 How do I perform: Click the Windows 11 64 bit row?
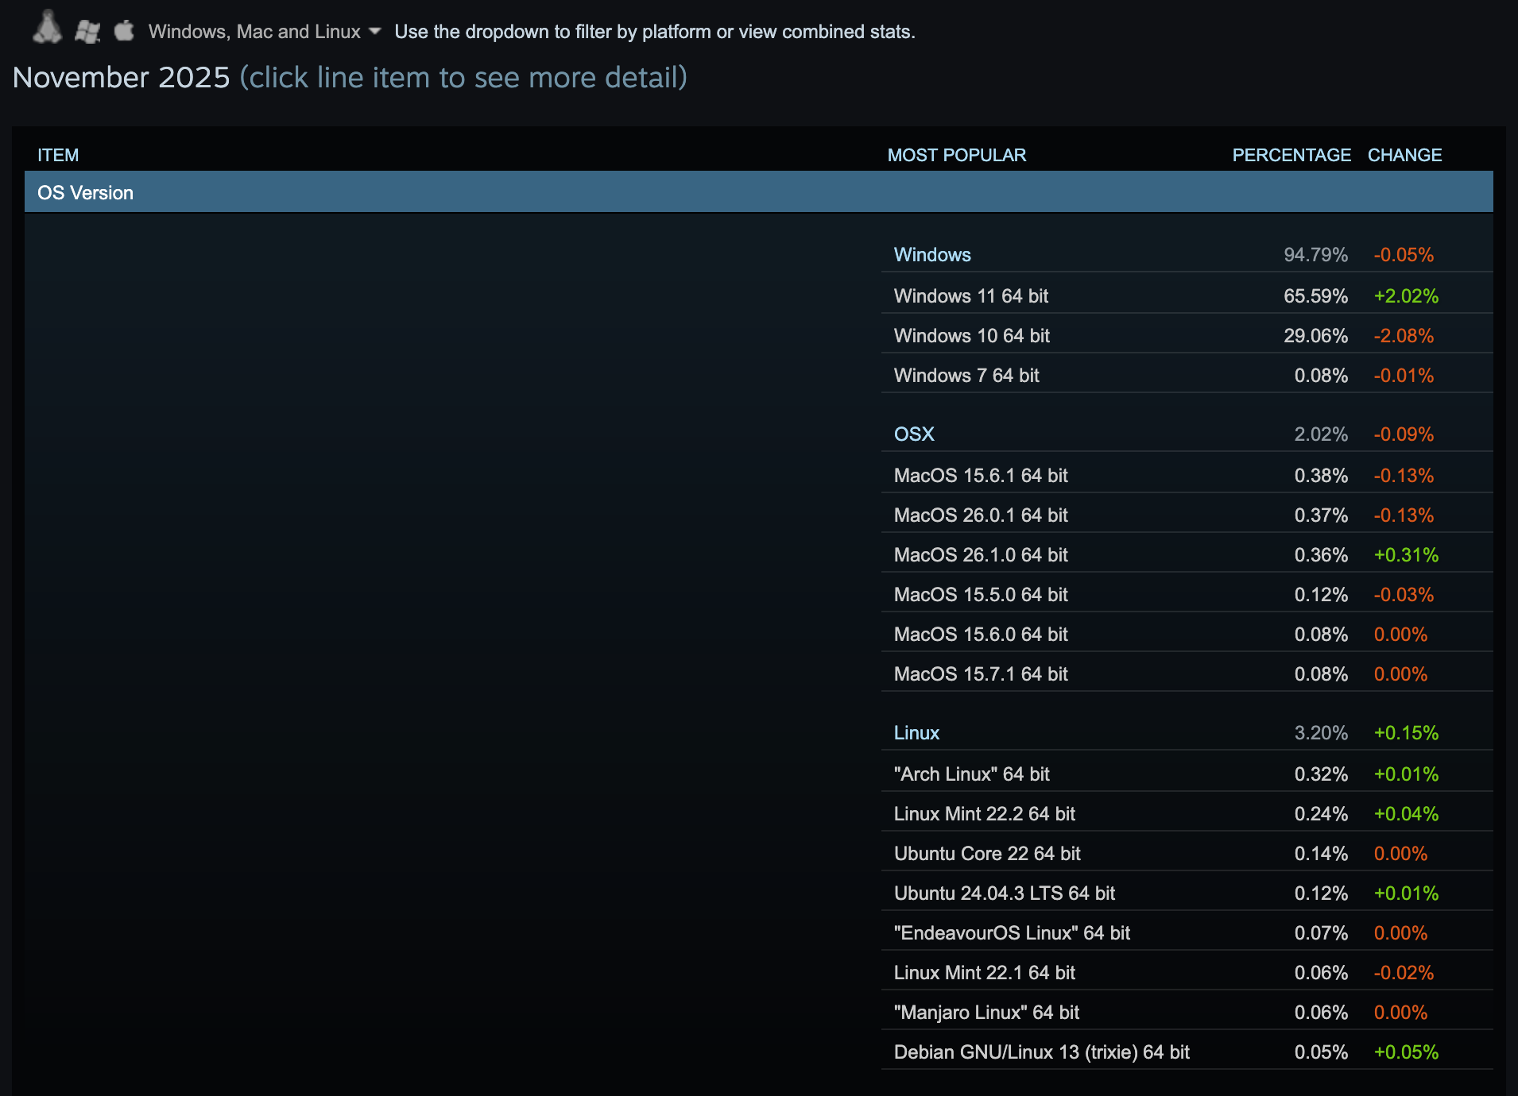click(1187, 296)
